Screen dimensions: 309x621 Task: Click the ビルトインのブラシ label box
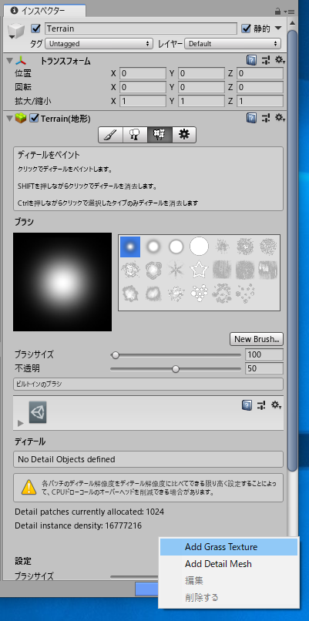click(148, 384)
